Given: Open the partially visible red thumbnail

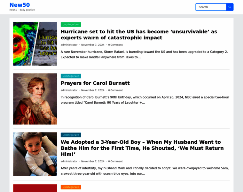Looking at the screenshot, I should click(x=35, y=188).
